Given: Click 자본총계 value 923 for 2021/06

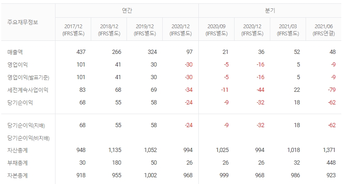Looking at the screenshot, I should click(331, 175).
